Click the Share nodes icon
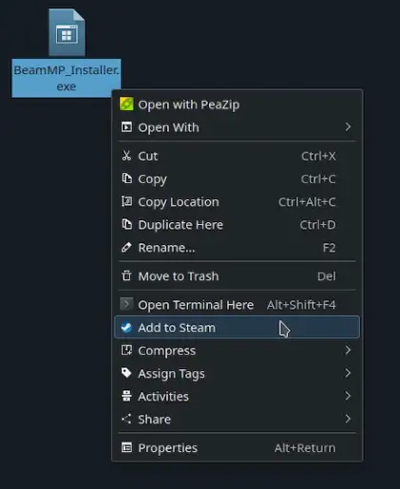This screenshot has height=489, width=400. tap(126, 419)
